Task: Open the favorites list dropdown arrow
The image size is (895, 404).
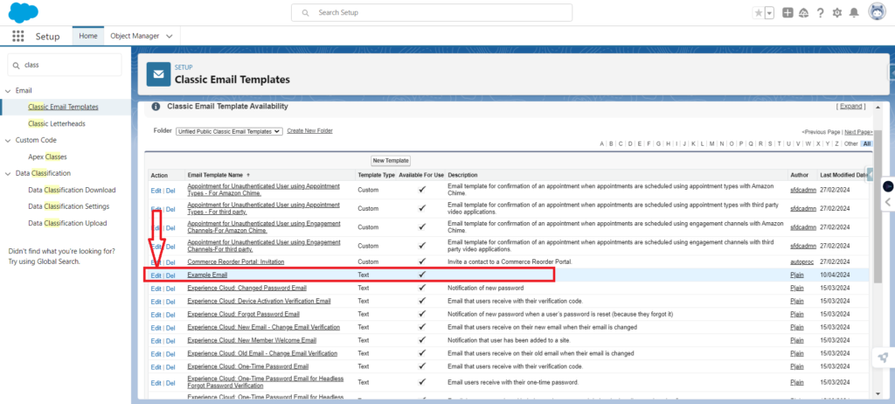Action: (x=769, y=13)
